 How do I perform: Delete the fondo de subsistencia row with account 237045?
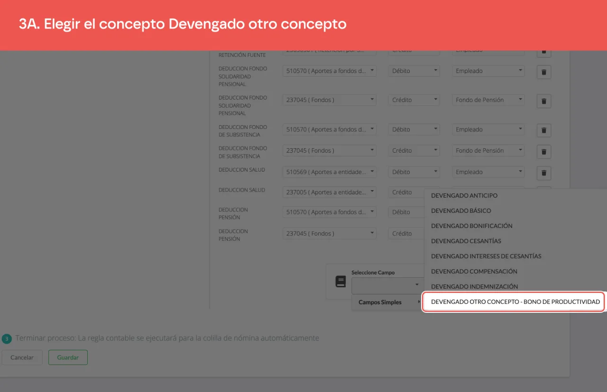click(x=544, y=152)
